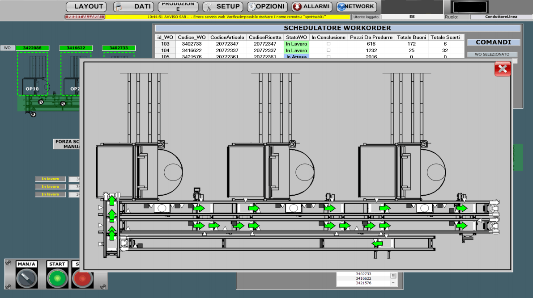The image size is (533, 298).
Task: Select id_WO cell 104 in scheduler table
Action: 165,50
